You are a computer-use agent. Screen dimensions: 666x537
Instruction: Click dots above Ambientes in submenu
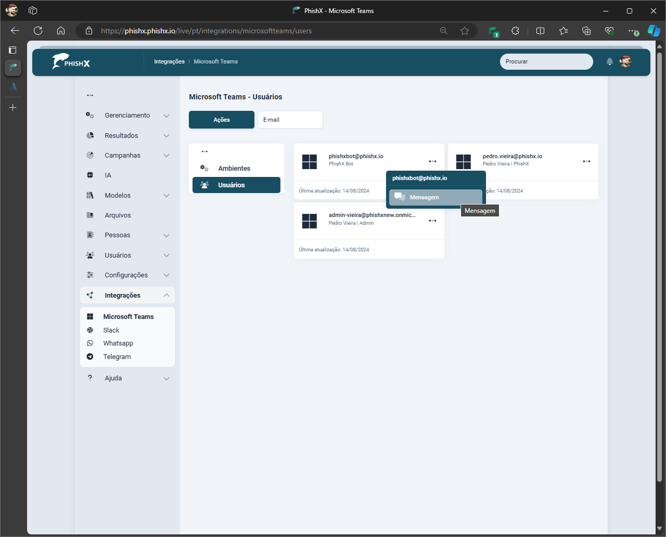[x=204, y=151]
